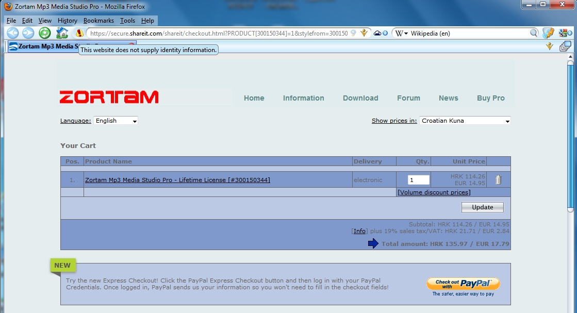This screenshot has width=577, height=313.
Task: Click the vertical scrollbar thumb
Action: click(x=570, y=137)
